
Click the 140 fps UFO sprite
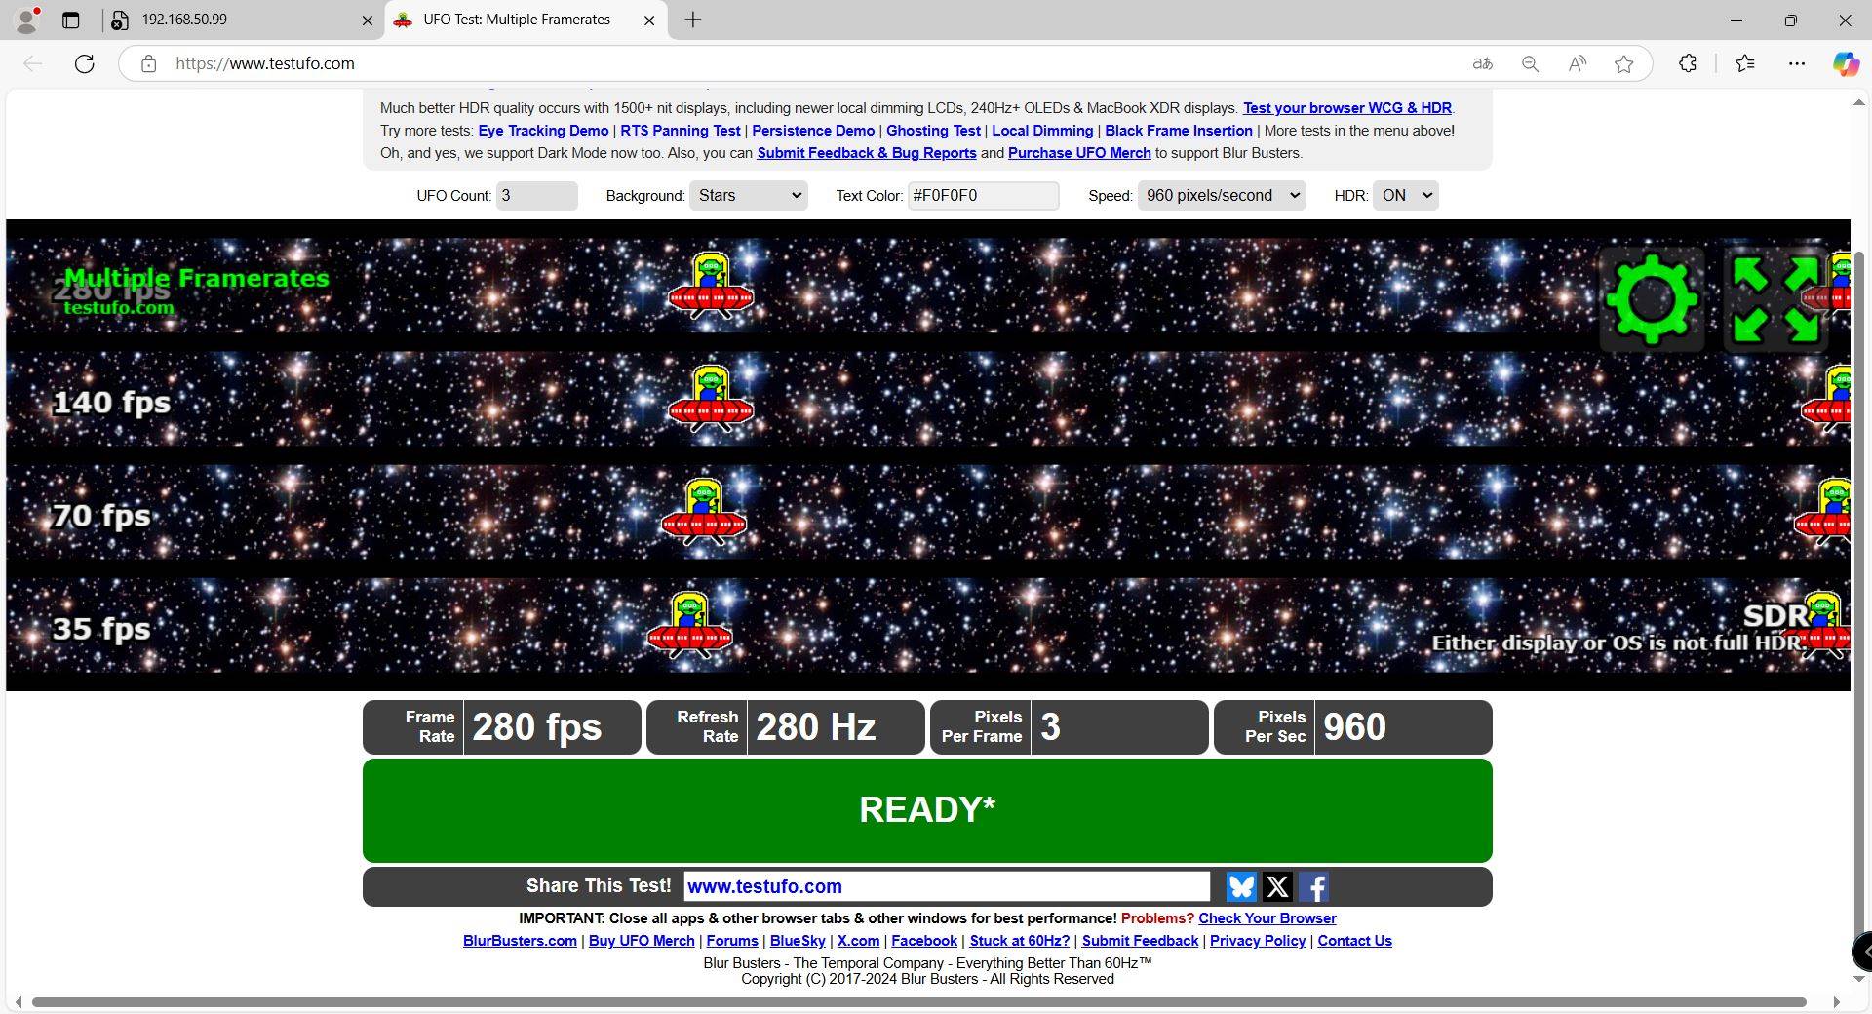(711, 398)
